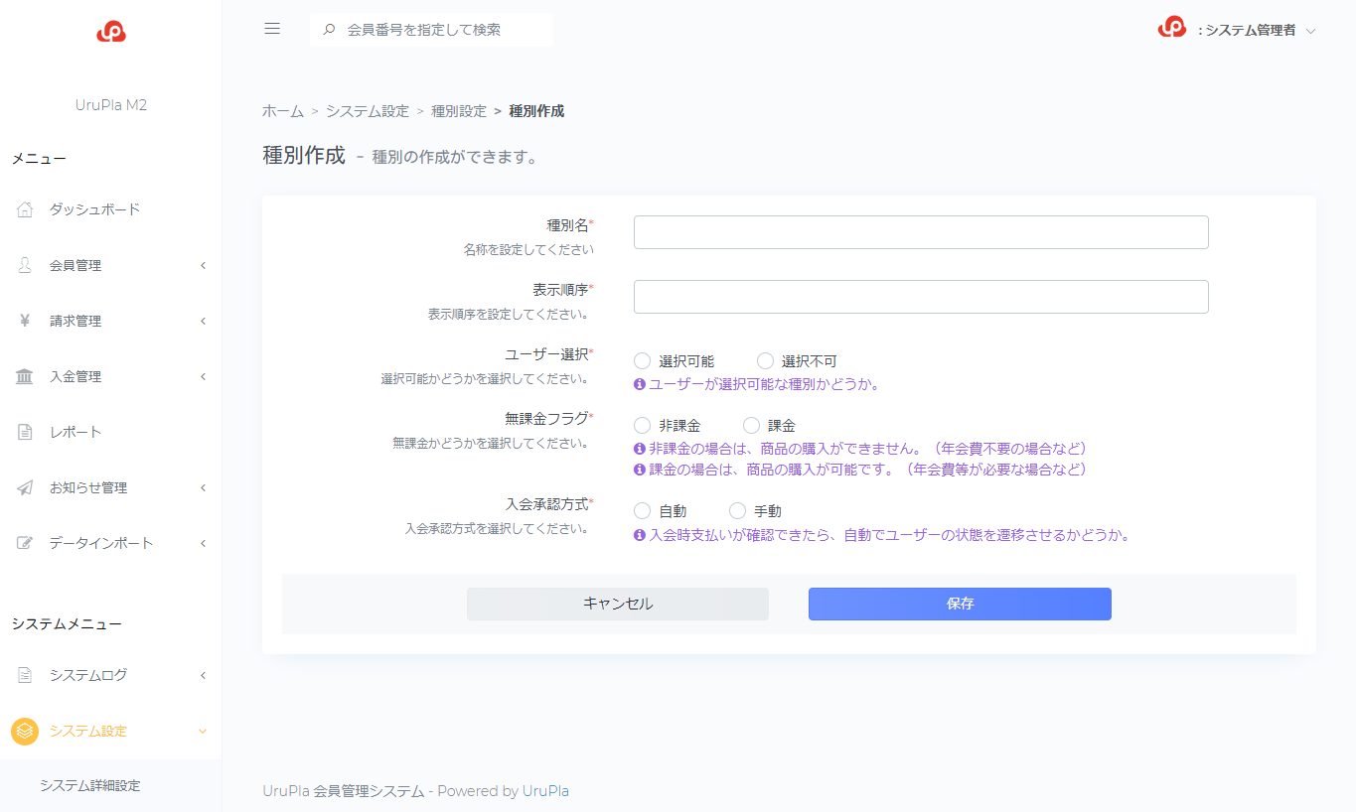The image size is (1356, 812).
Task: Open レポート menu item
Action: pyautogui.click(x=110, y=432)
